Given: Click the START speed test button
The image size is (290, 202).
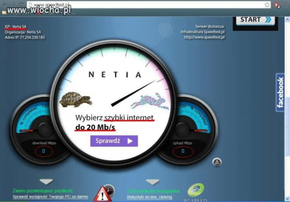Looking at the screenshot, I should (x=255, y=20).
